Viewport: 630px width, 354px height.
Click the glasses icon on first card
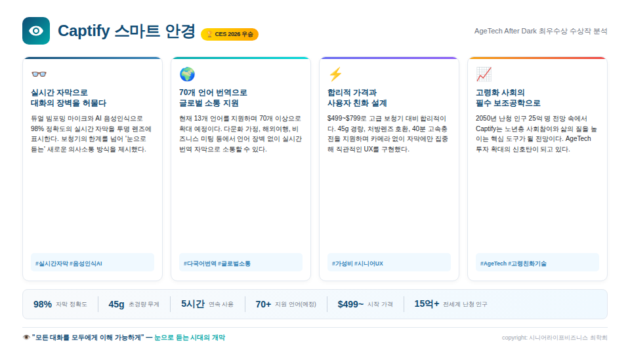(39, 74)
